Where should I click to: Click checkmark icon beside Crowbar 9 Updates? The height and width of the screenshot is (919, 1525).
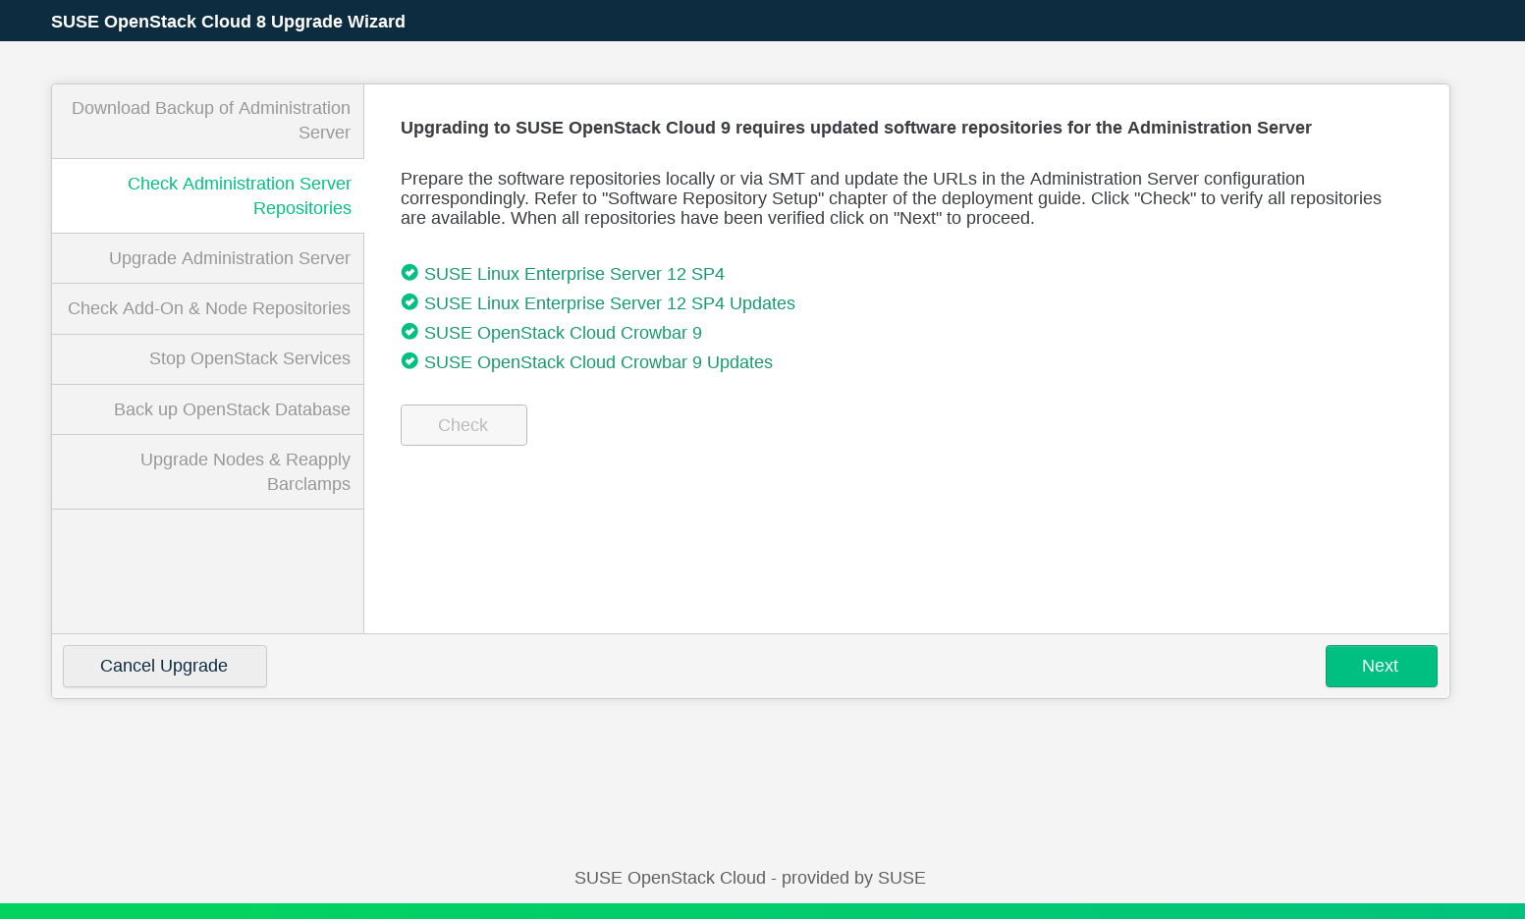409,361
